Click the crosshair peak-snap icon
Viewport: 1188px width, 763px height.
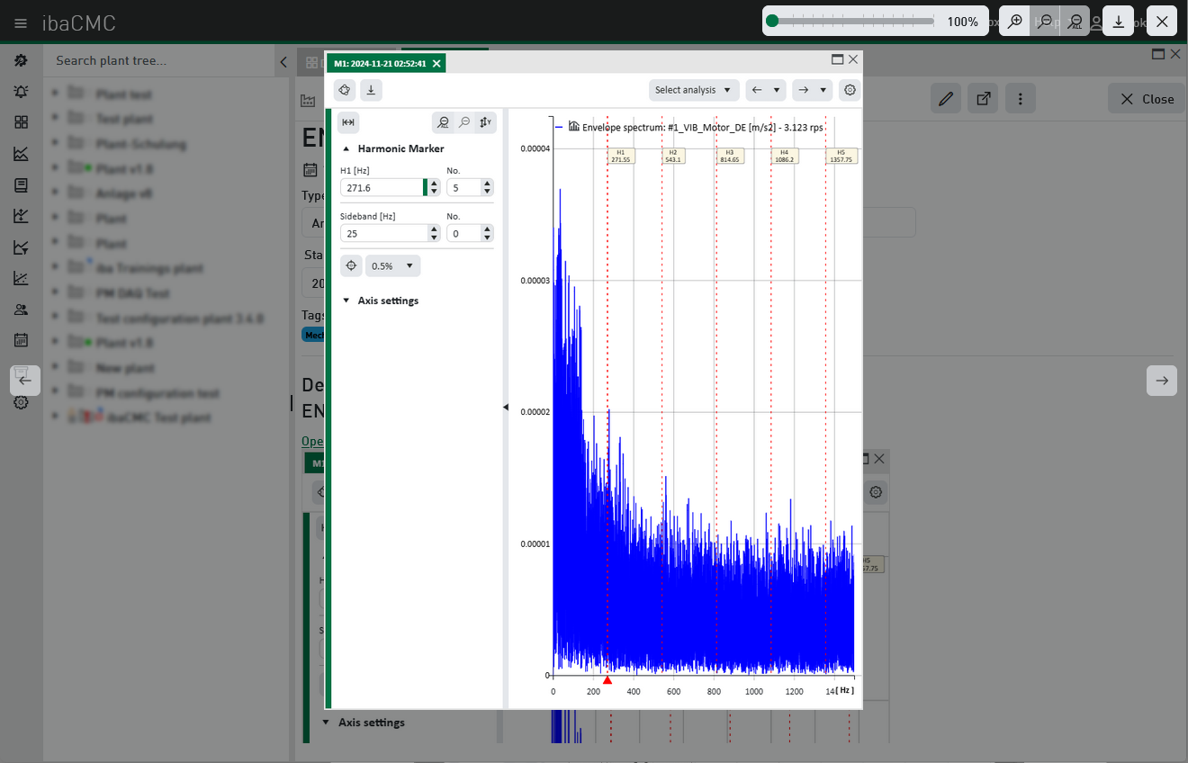coord(351,265)
